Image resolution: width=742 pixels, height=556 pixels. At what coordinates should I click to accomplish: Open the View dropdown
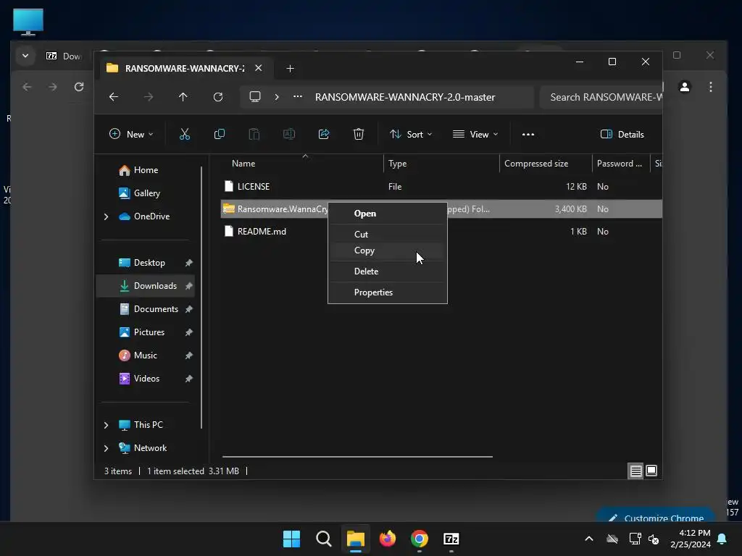475,134
